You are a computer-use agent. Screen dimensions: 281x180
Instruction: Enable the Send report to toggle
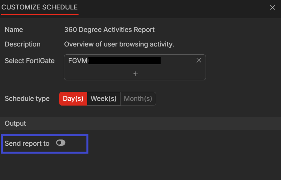[60, 143]
